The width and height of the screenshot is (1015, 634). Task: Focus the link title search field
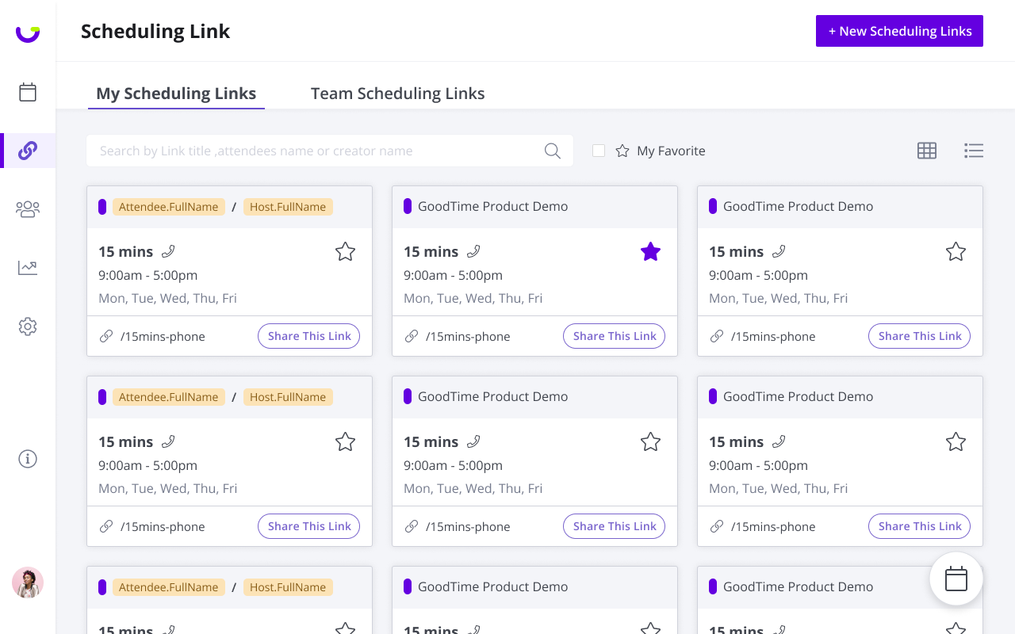tap(317, 151)
